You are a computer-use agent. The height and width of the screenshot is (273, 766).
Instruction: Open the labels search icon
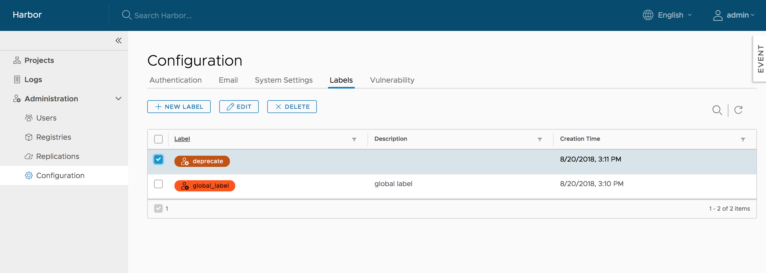pyautogui.click(x=717, y=110)
